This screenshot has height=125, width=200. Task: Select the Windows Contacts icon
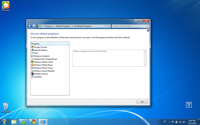pos(32,56)
